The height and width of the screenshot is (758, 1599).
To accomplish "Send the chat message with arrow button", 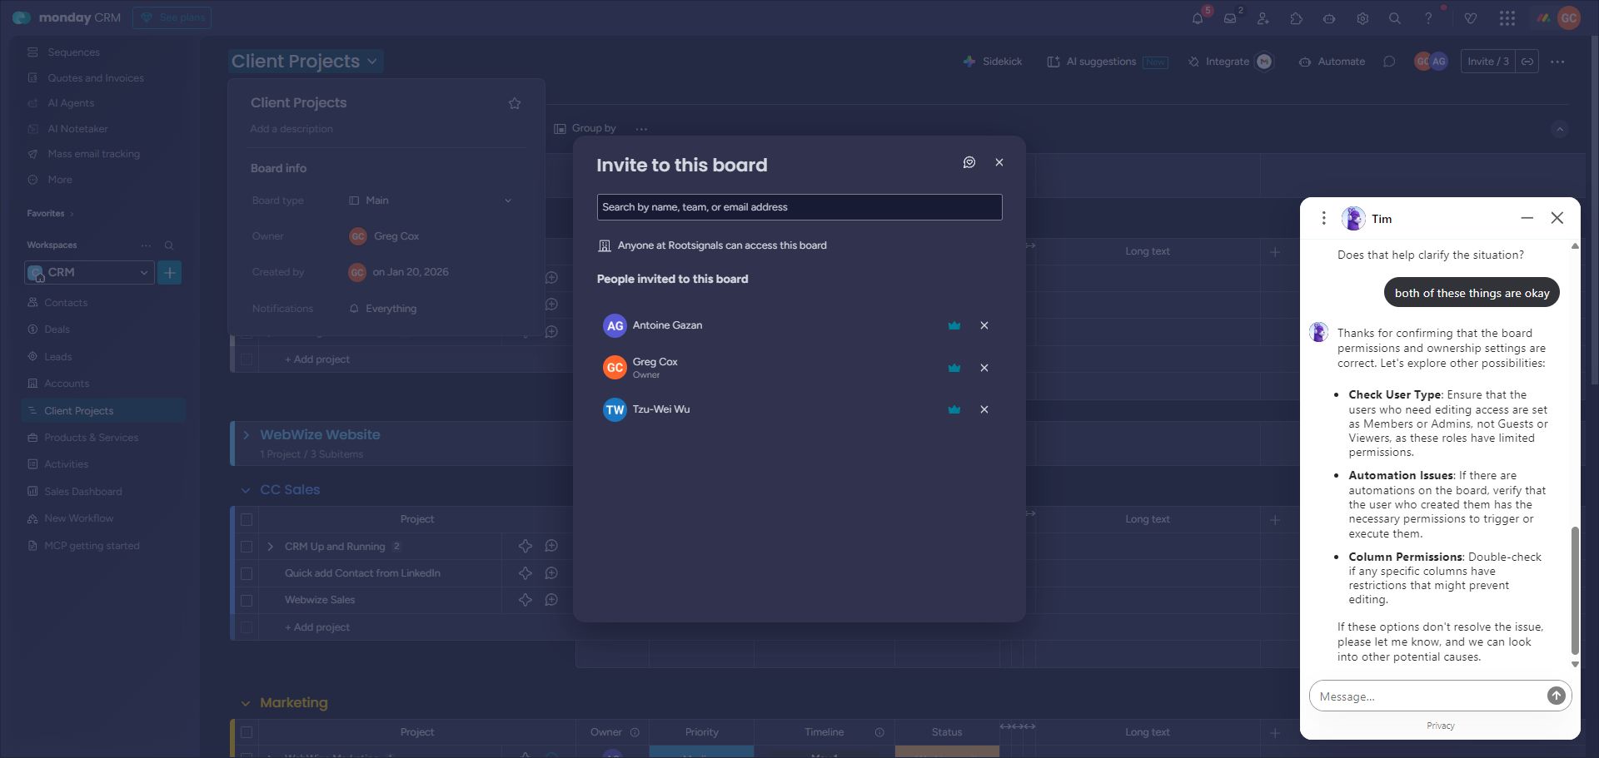I will (x=1556, y=696).
